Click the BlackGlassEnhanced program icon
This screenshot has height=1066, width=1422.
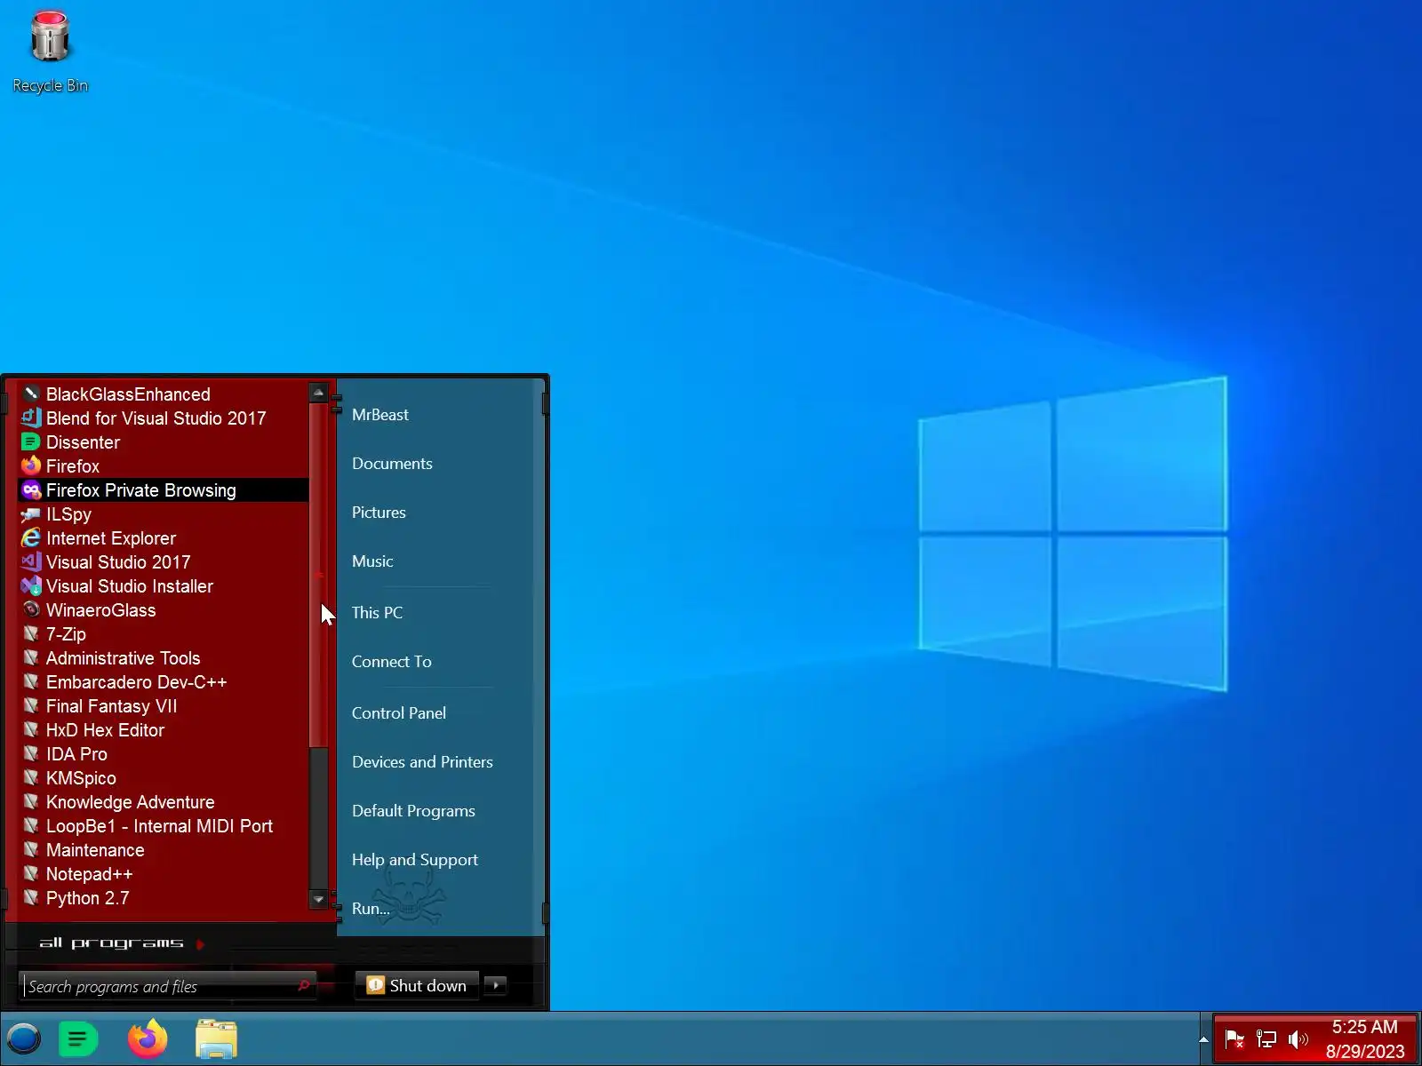31,394
